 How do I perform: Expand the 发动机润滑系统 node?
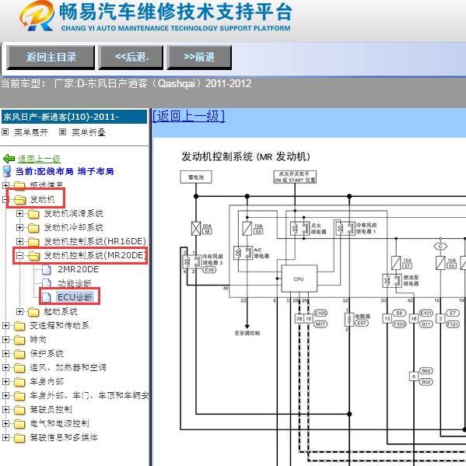[x=19, y=213]
